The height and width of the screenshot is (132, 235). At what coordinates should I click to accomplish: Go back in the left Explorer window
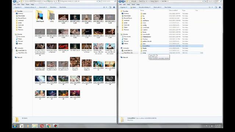14,1
